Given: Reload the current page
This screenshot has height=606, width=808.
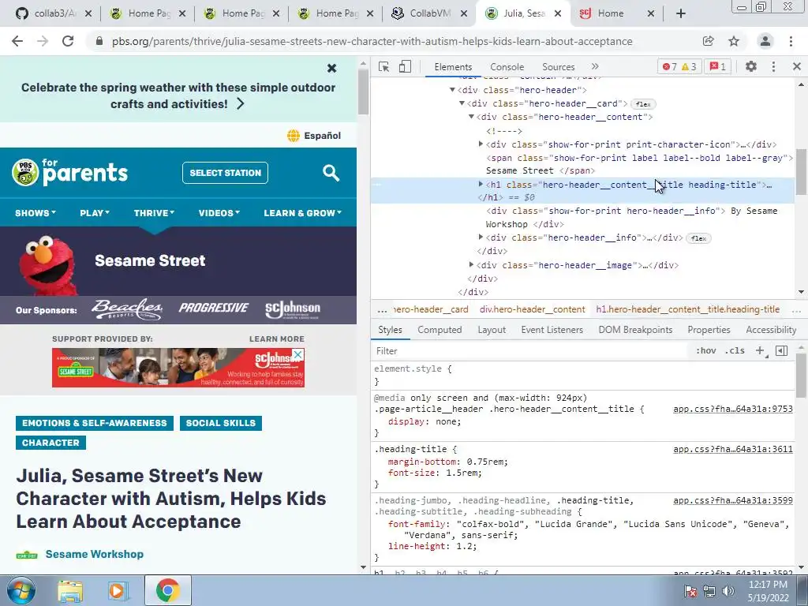Looking at the screenshot, I should (68, 41).
